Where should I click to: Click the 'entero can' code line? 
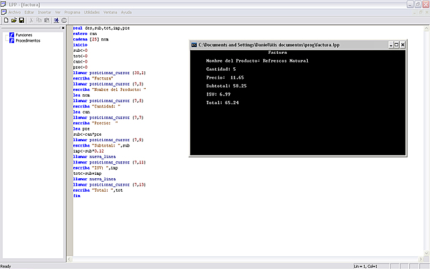pos(85,34)
